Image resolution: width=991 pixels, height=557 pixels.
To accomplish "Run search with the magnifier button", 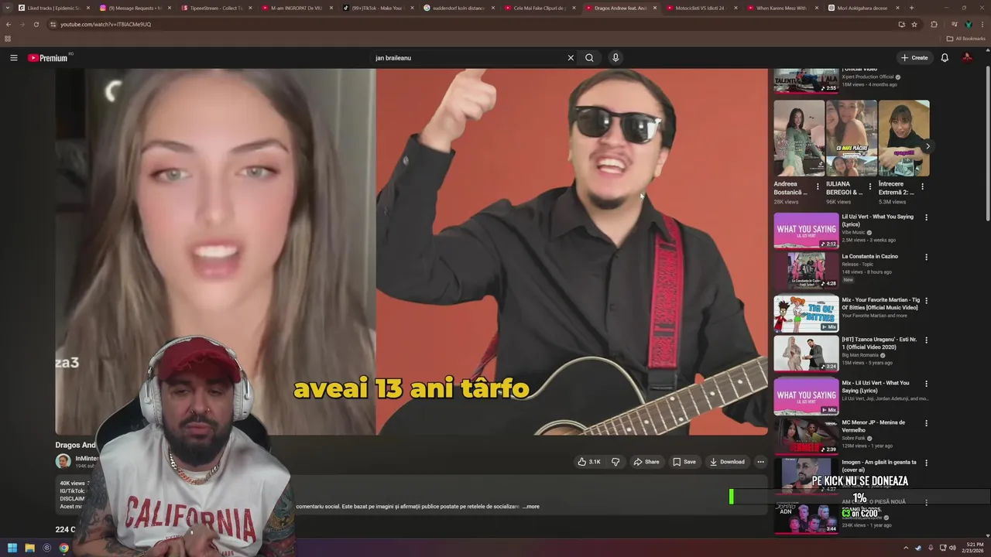I will [589, 58].
